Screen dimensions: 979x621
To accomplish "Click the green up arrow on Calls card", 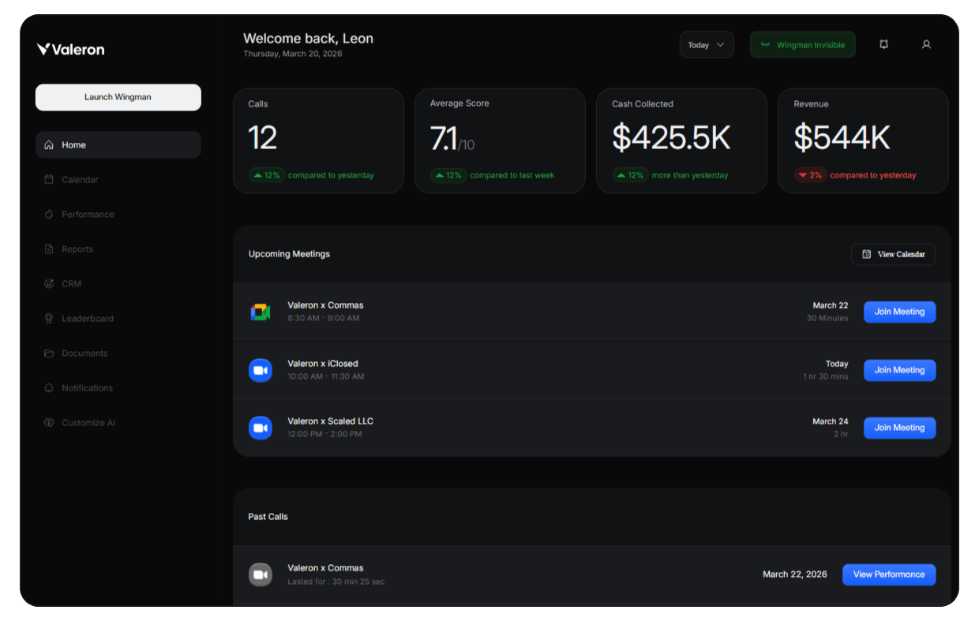I will click(x=257, y=175).
